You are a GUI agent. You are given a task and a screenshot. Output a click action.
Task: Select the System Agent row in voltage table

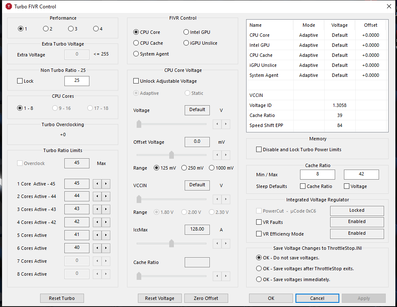pos(317,75)
